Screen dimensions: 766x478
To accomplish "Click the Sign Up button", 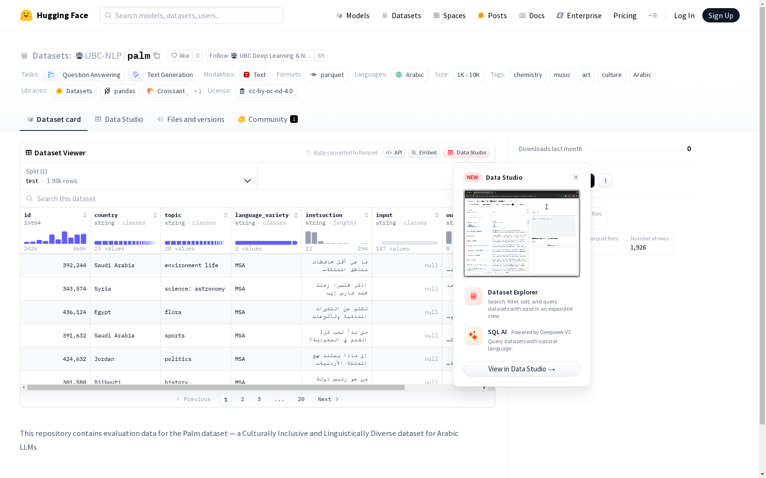I will 721,15.
